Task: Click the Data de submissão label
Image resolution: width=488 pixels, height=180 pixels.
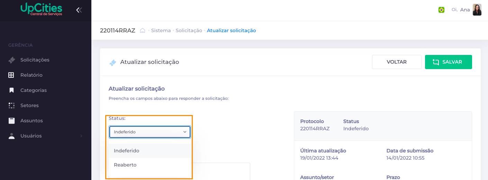Action: coord(410,151)
